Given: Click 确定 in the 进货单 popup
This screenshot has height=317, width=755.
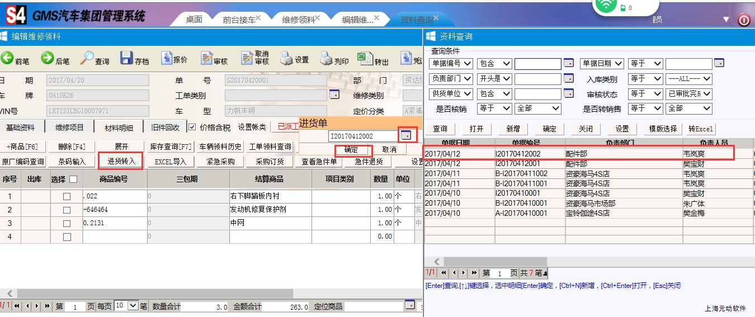Looking at the screenshot, I should coord(351,150).
